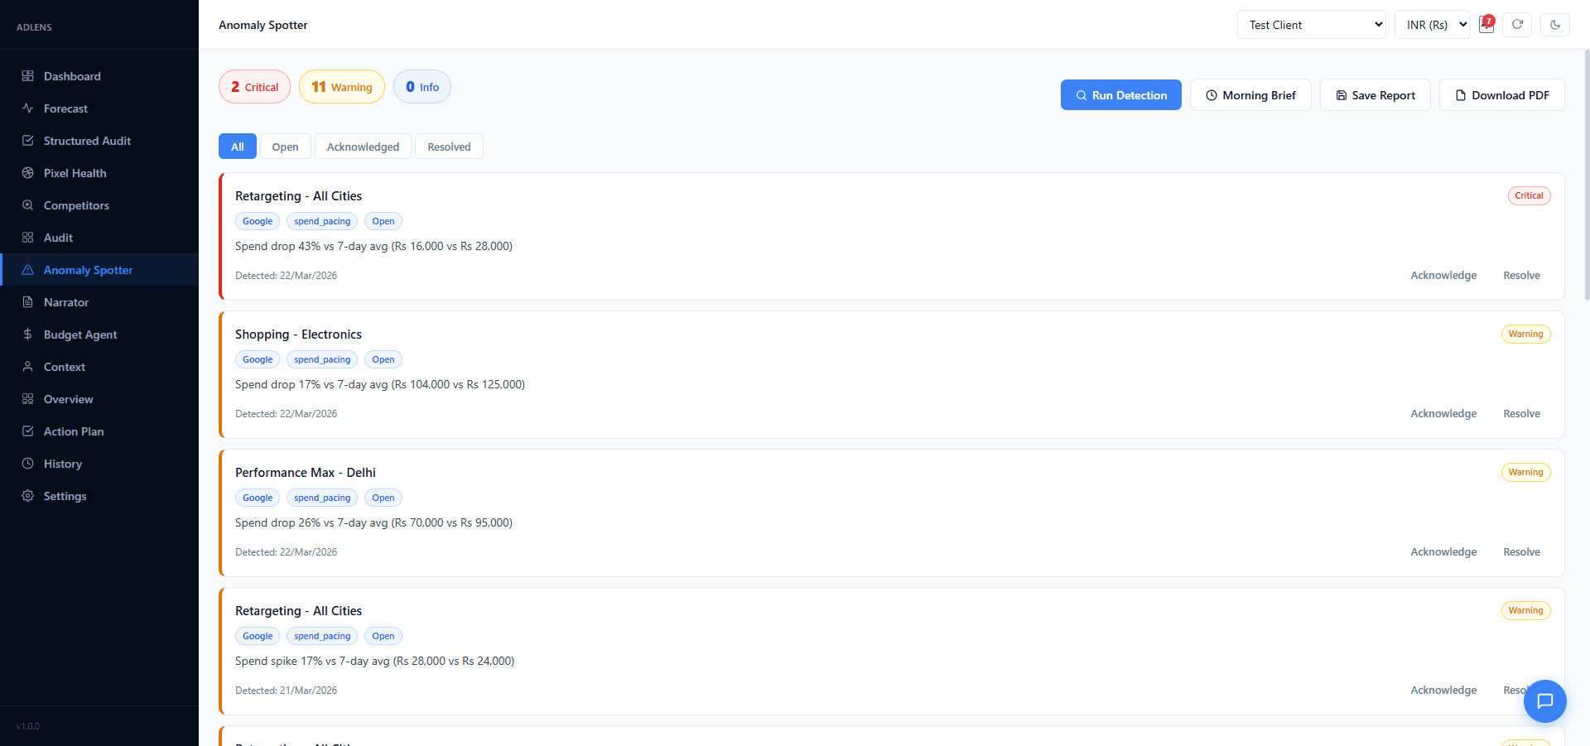Download the PDF report

(1501, 95)
